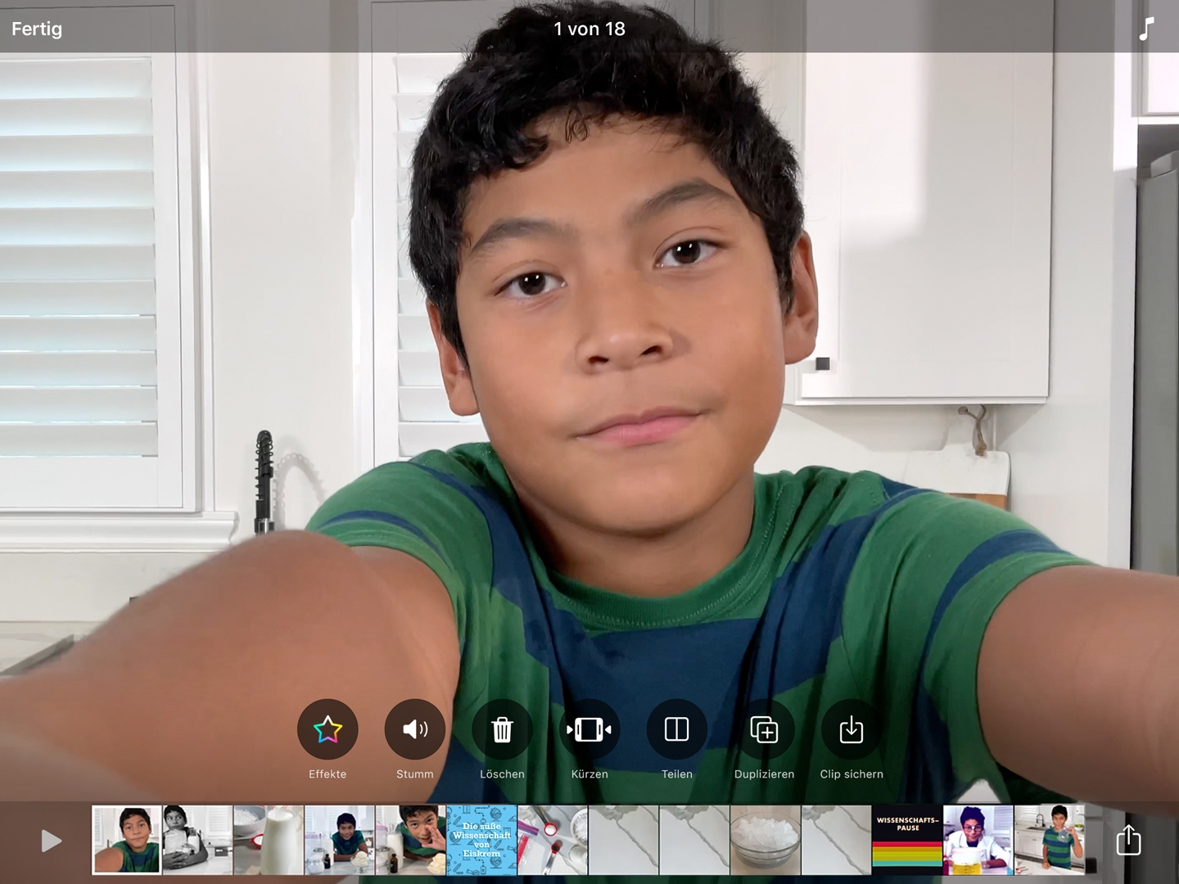Image resolution: width=1179 pixels, height=884 pixels.
Task: Select the marble clip before the Wissenschafts-Pause card
Action: pos(836,840)
